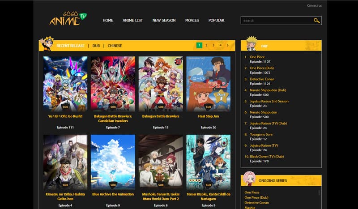Click the GogoAnime TV logo
The image size is (358, 209).
68,18
